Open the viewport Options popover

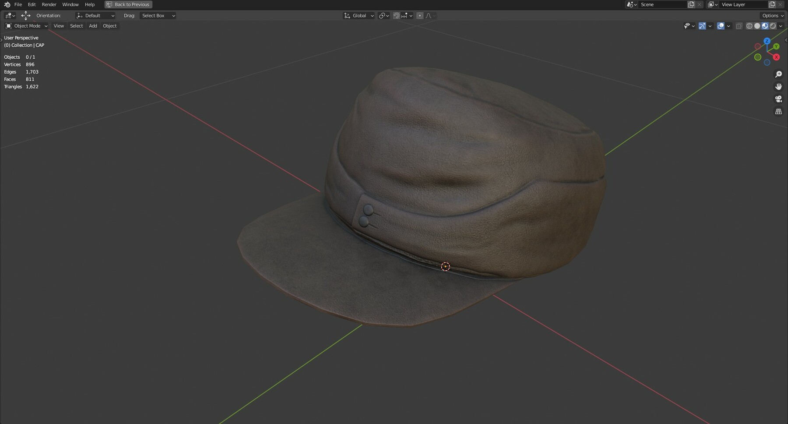(x=772, y=15)
